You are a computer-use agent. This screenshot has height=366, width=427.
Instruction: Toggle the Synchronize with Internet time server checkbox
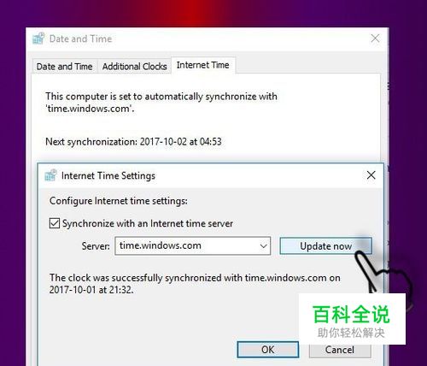pos(55,223)
